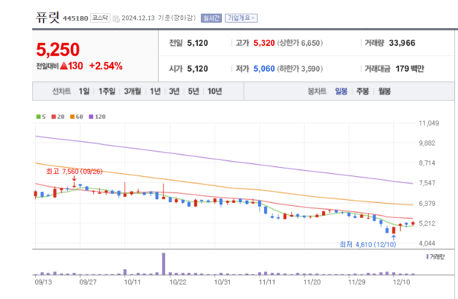Select the 10년 line chart tab

pos(214,92)
